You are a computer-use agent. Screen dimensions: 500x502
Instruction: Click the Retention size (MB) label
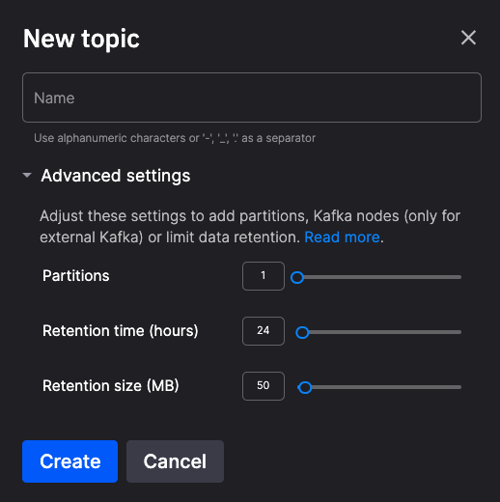click(111, 386)
